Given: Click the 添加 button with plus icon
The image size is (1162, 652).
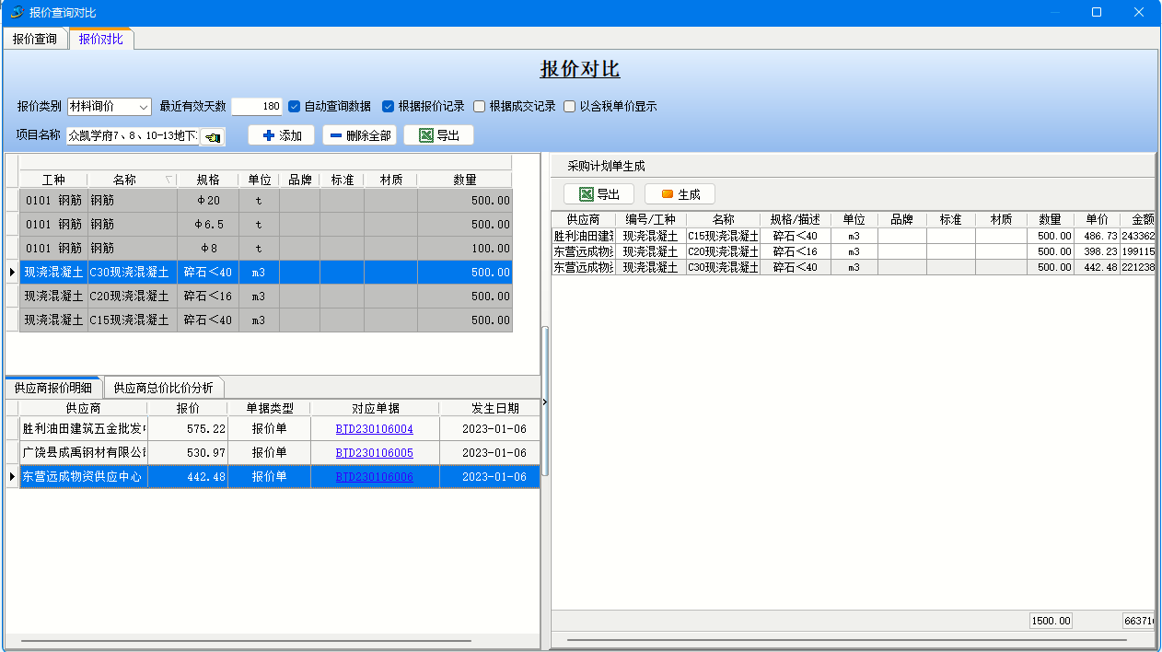Looking at the screenshot, I should pyautogui.click(x=282, y=135).
